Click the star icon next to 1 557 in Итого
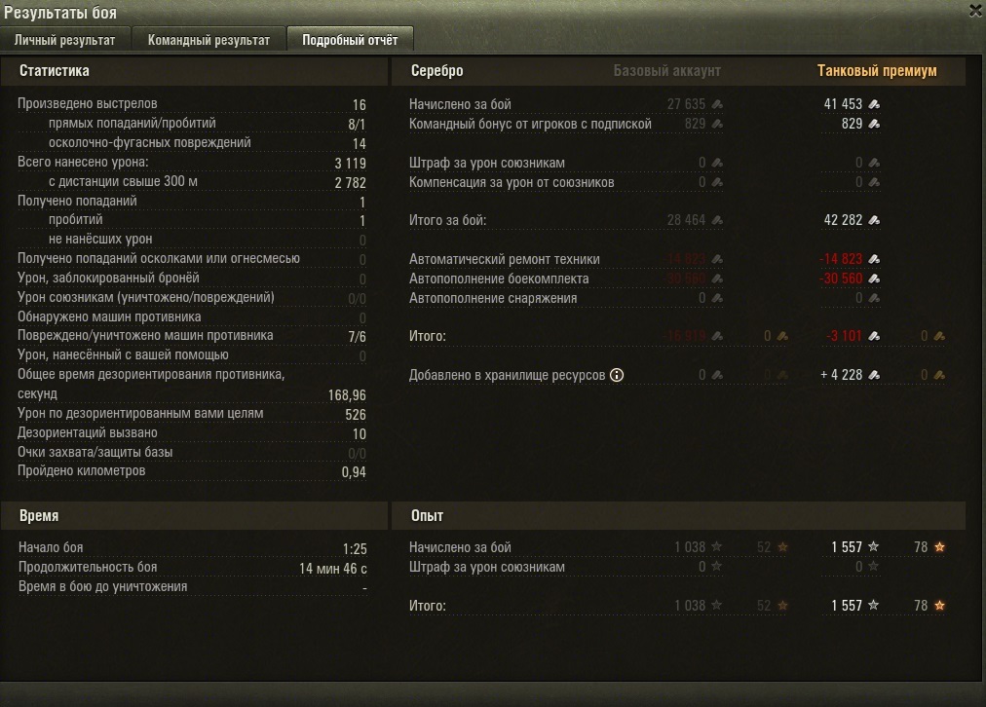 click(873, 605)
